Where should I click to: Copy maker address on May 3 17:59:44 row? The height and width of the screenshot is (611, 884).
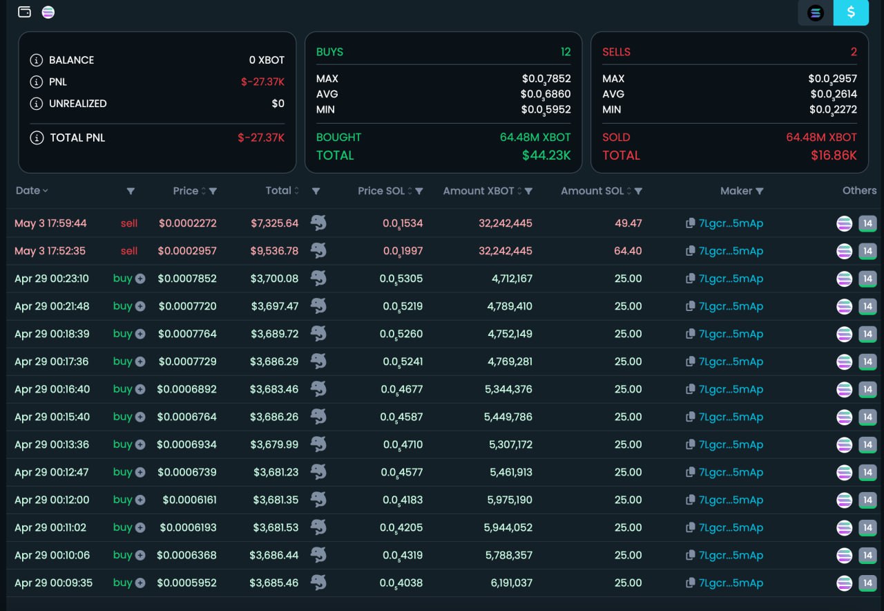pos(690,223)
